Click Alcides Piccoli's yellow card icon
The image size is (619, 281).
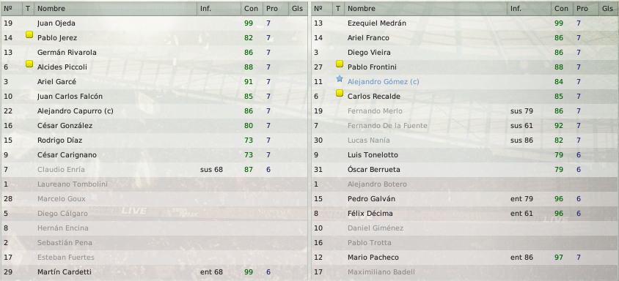tap(29, 64)
